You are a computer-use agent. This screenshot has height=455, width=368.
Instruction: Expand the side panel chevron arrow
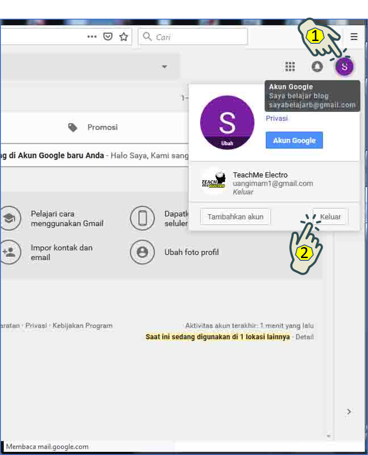coord(349,412)
